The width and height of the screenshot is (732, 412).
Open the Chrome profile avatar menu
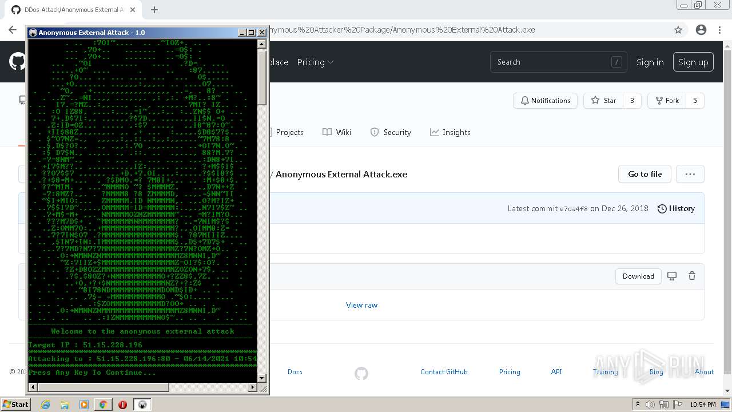tap(701, 30)
